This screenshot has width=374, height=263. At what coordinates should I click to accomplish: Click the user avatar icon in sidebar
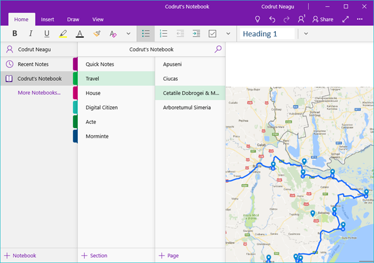[10, 49]
